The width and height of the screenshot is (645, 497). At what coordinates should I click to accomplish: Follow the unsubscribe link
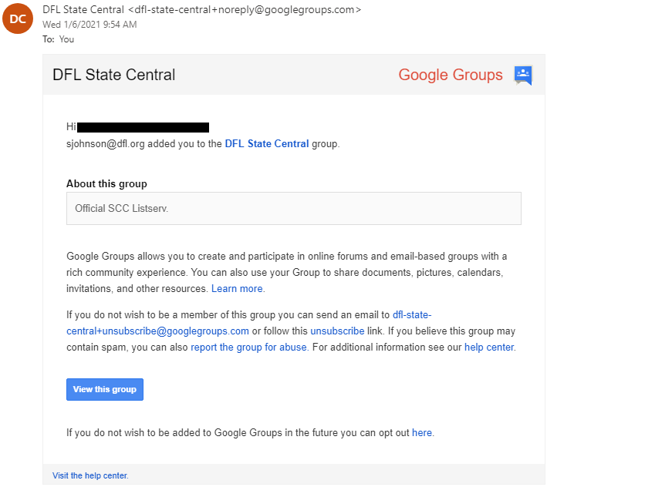click(x=337, y=331)
